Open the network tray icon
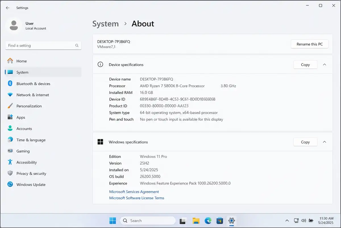The width and height of the screenshot is (341, 228). 296,221
